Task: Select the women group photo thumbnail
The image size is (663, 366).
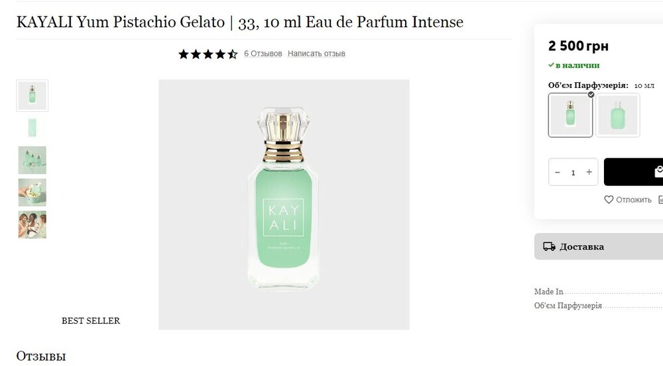Action: pos(32,225)
